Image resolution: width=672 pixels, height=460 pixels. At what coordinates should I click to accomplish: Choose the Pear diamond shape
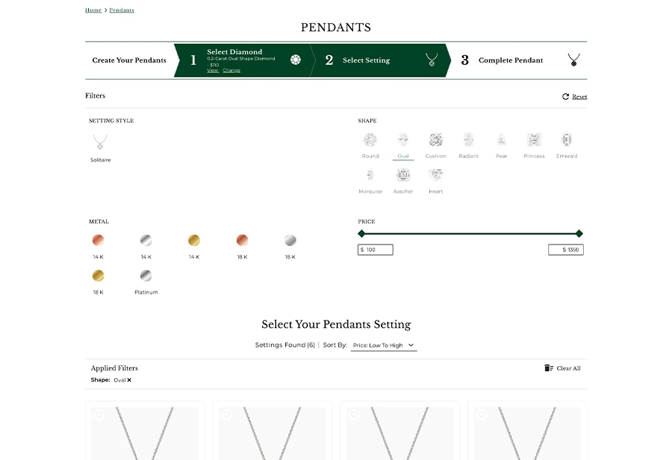click(502, 139)
